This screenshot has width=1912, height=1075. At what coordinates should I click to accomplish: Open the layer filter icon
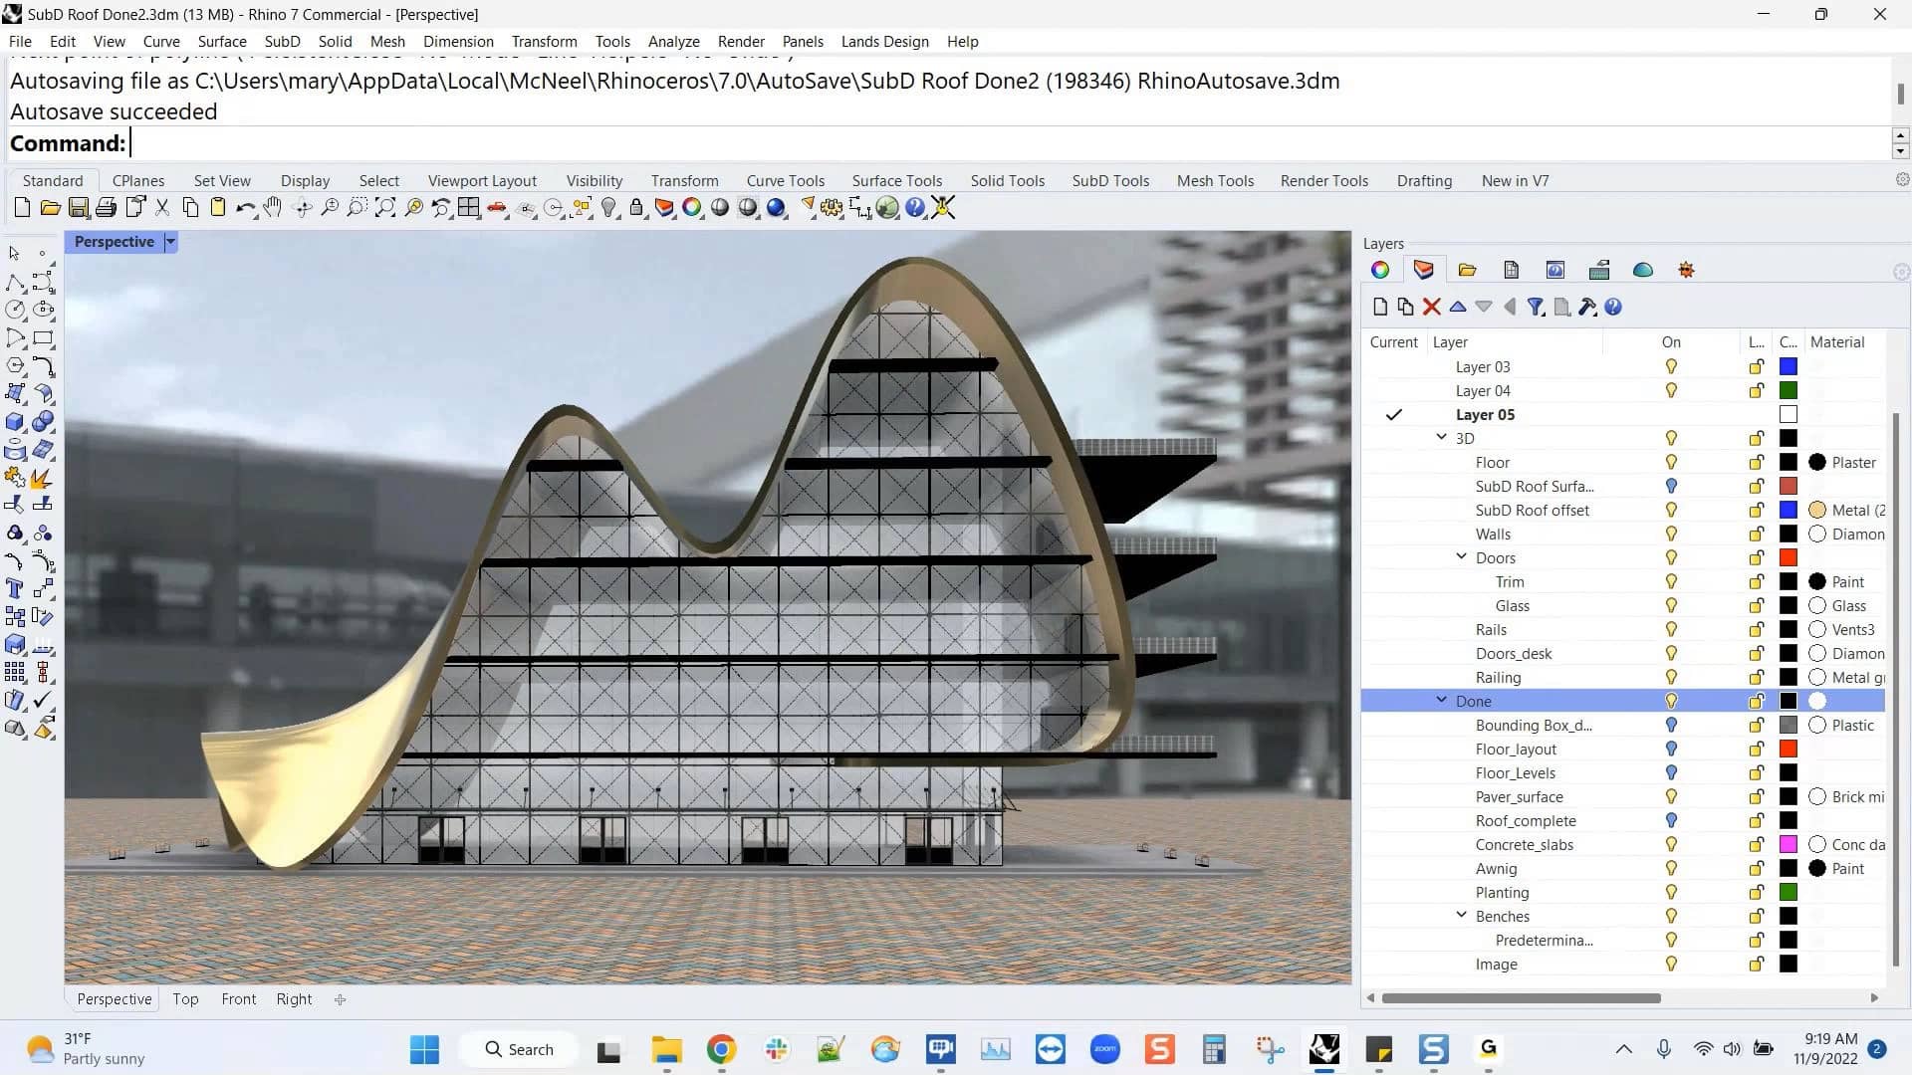(1536, 307)
